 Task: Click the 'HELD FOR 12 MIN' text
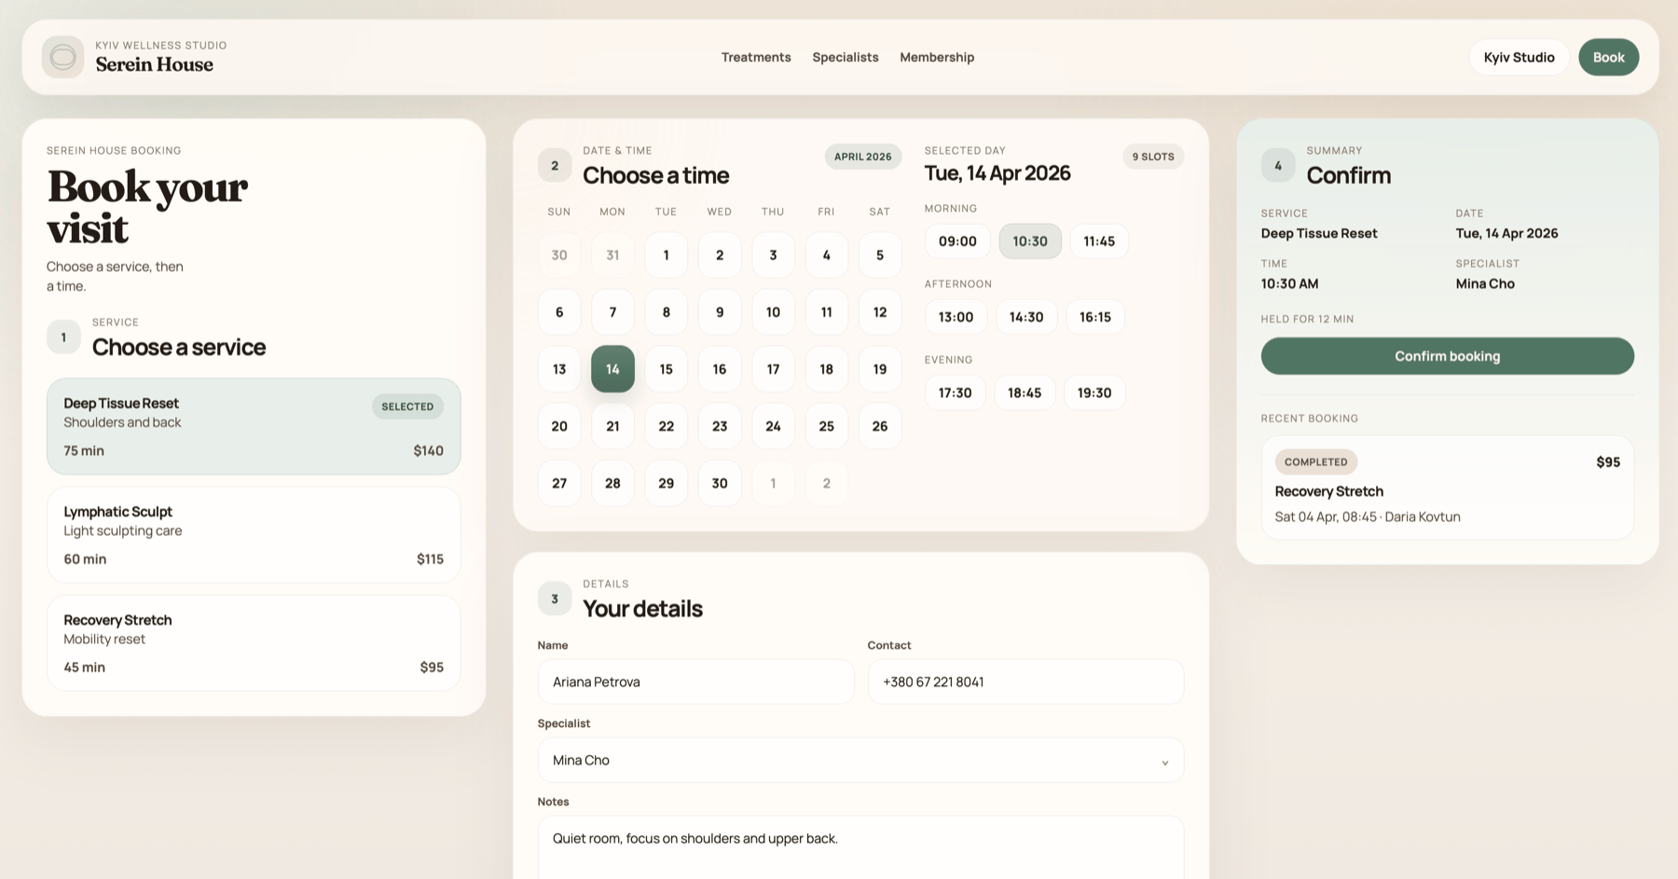tap(1307, 319)
